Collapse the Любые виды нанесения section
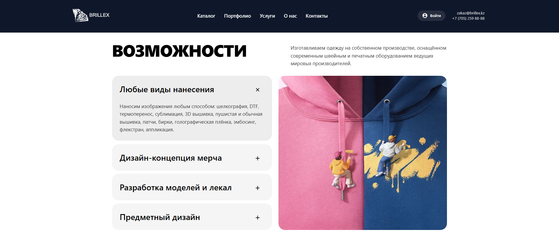559x252 pixels. [258, 90]
